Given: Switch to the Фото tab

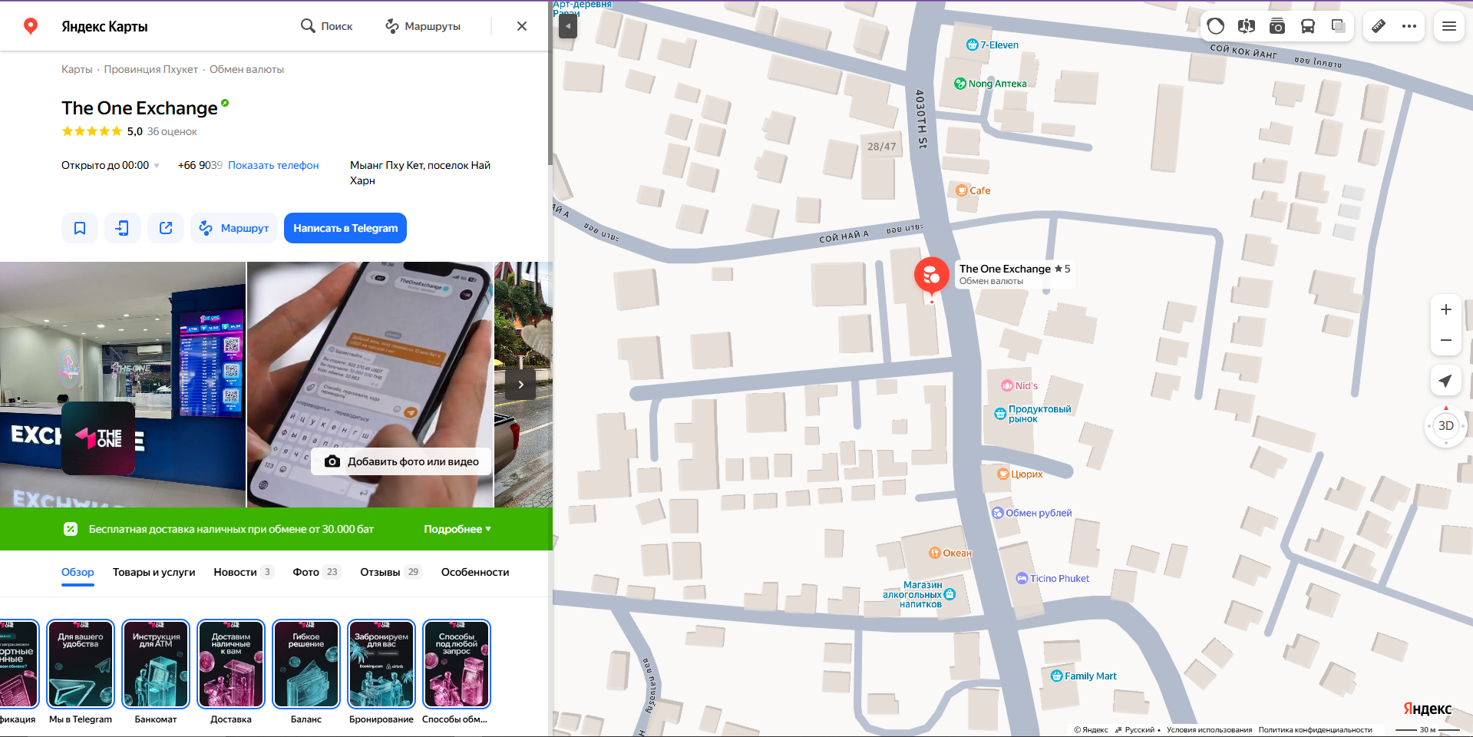Looking at the screenshot, I should [x=316, y=572].
